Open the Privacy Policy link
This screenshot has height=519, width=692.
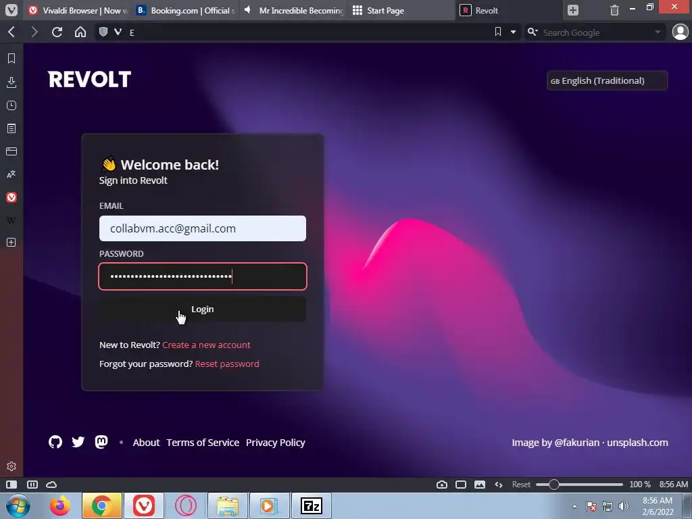[x=276, y=443]
